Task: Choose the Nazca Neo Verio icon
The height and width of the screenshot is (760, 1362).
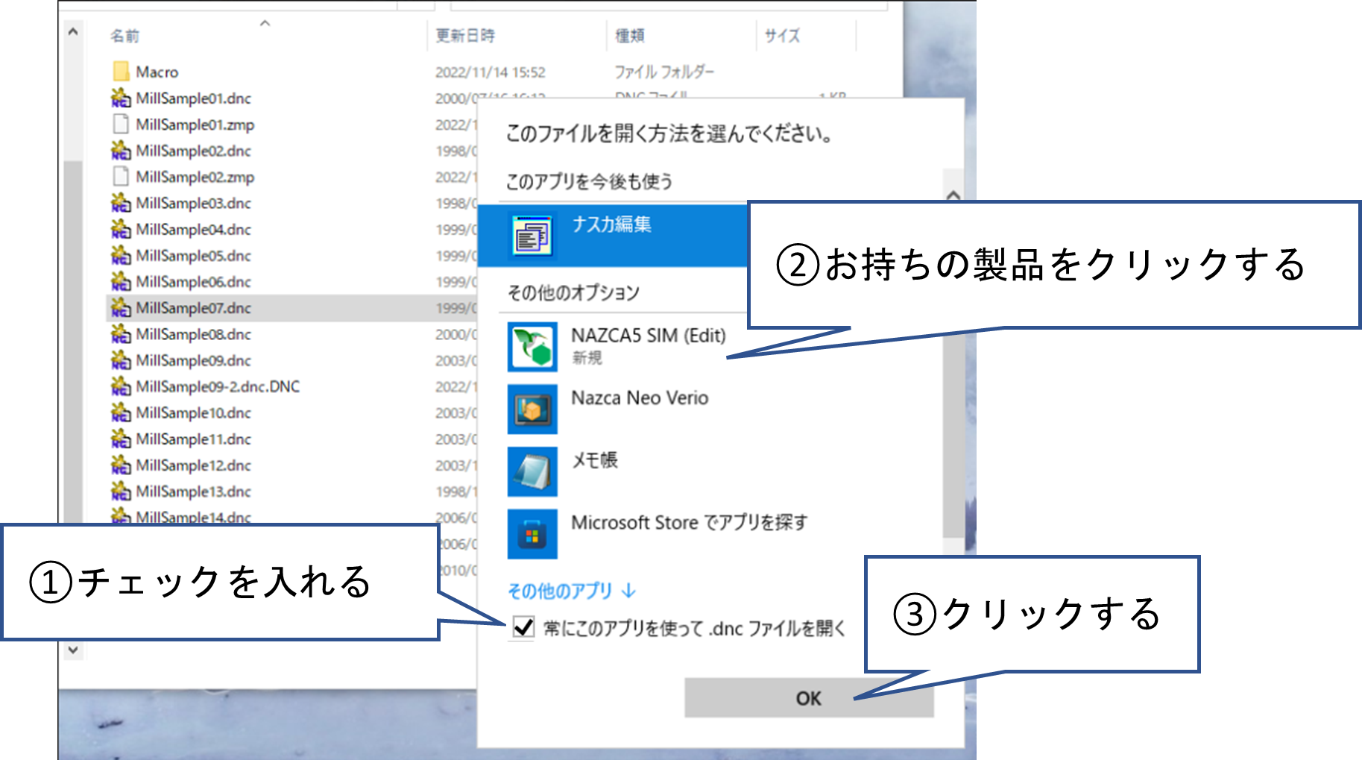Action: pyautogui.click(x=532, y=409)
